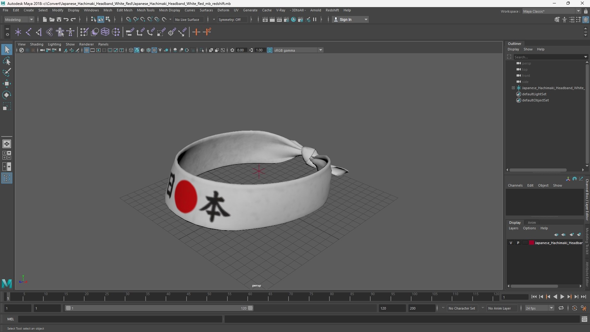Lock current workspace icon
590x332 pixels.
click(x=586, y=11)
